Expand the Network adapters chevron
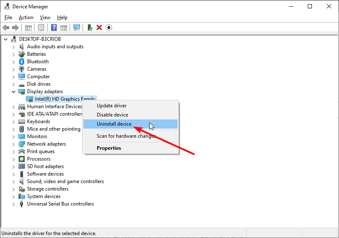This screenshot has width=339, height=238. [x=14, y=144]
